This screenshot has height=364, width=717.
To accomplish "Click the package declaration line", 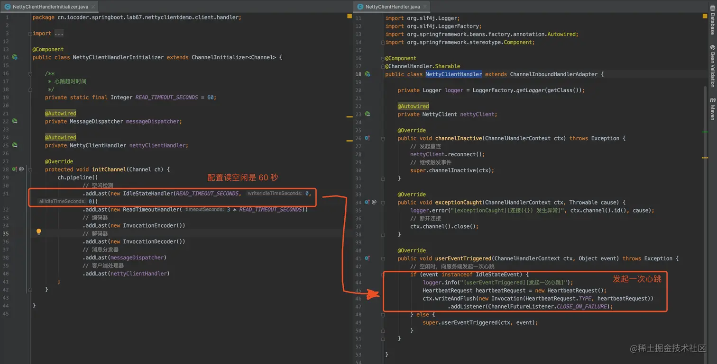I will pyautogui.click(x=137, y=17).
